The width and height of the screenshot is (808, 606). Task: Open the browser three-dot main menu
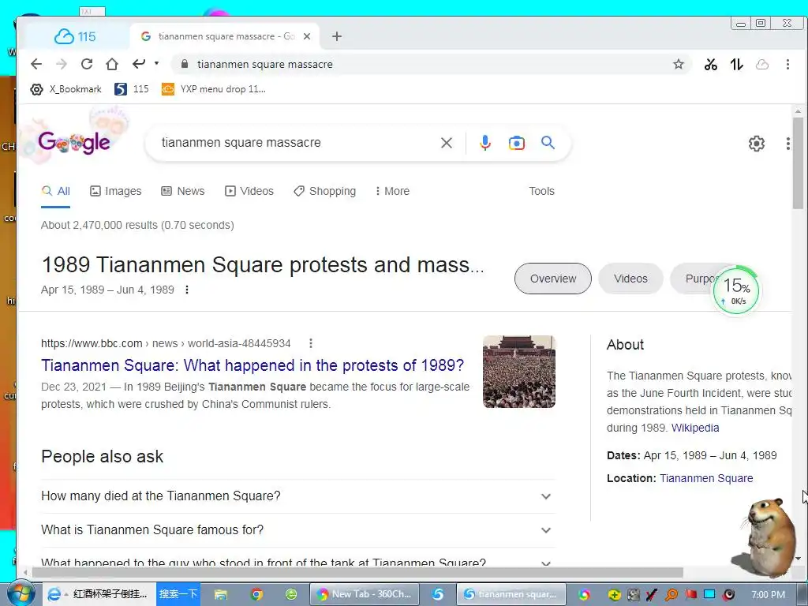coord(787,64)
